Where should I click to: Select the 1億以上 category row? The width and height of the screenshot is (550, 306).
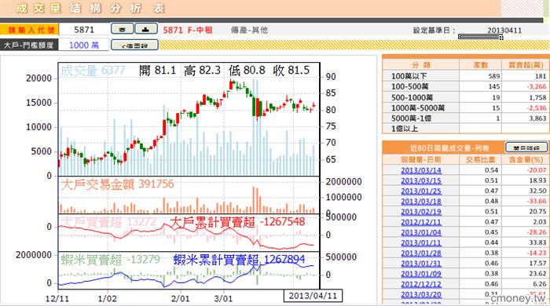(465, 129)
